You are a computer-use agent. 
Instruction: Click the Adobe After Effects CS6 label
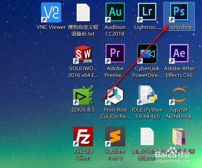pyautogui.click(x=179, y=72)
